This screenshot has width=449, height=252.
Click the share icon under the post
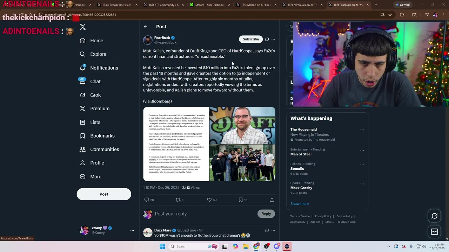[272, 199]
